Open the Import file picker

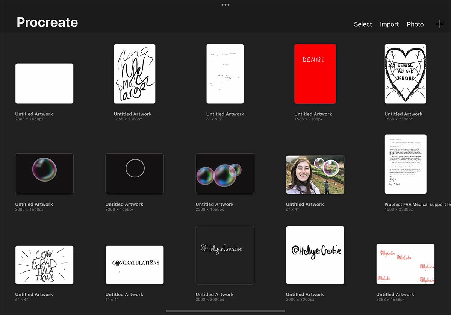[x=389, y=24]
